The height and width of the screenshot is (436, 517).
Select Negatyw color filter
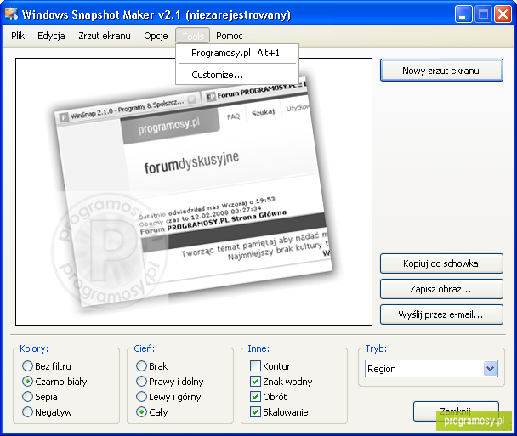click(x=47, y=412)
